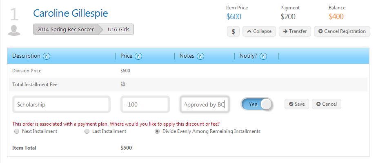Click the Notes column info icon

(200, 57)
